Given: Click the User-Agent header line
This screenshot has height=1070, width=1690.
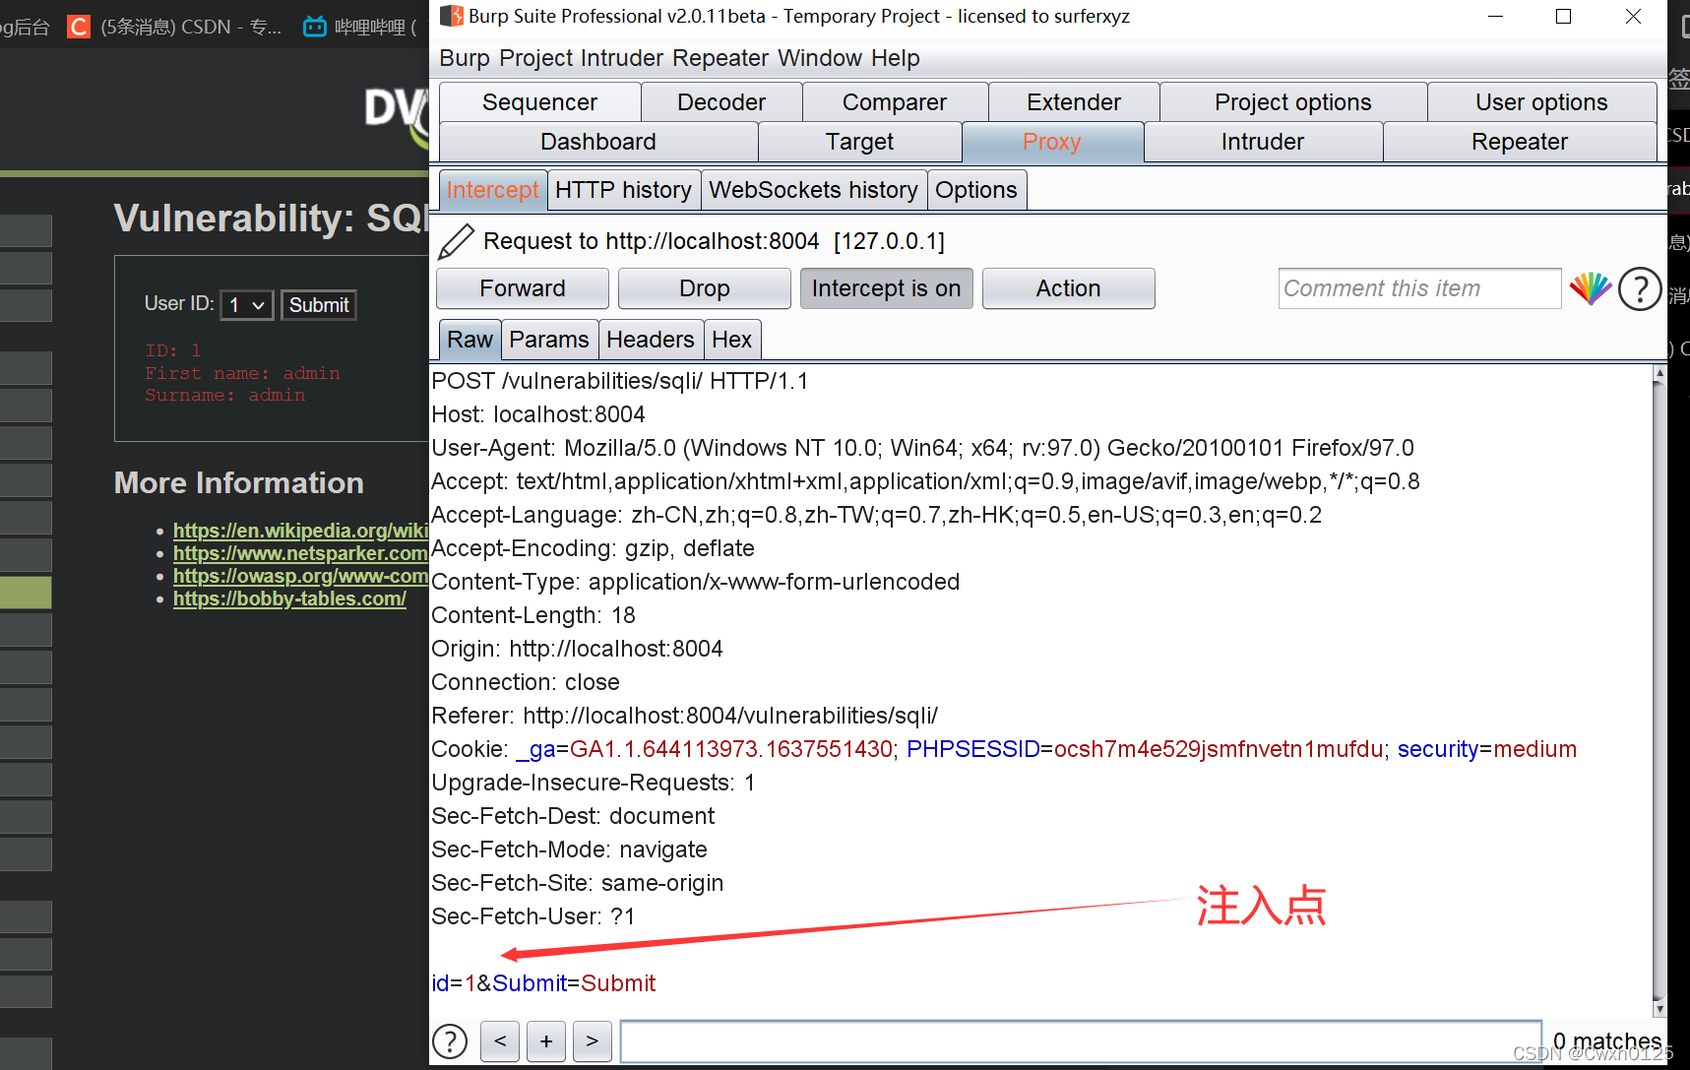Looking at the screenshot, I should [922, 448].
